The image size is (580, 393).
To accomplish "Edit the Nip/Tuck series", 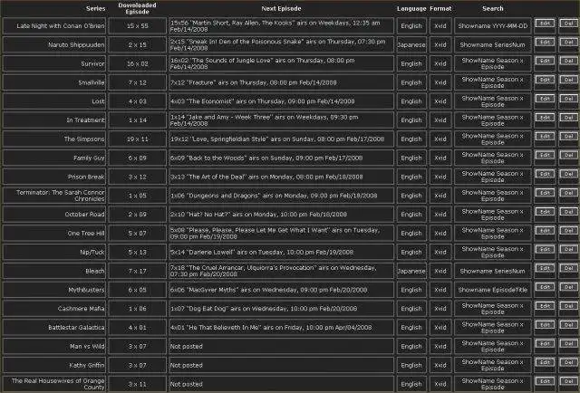I will tap(545, 249).
